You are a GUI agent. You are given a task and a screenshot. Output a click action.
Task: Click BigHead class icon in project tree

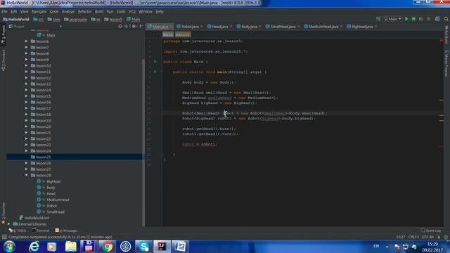[x=39, y=181]
